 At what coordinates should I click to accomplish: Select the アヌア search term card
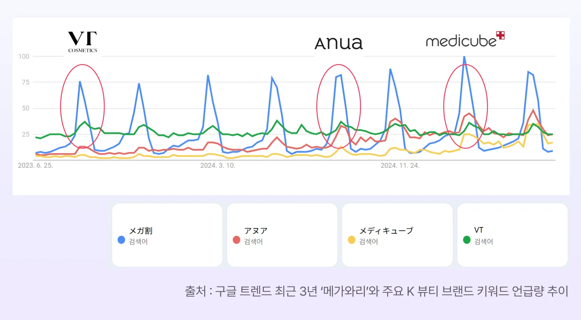coord(282,235)
